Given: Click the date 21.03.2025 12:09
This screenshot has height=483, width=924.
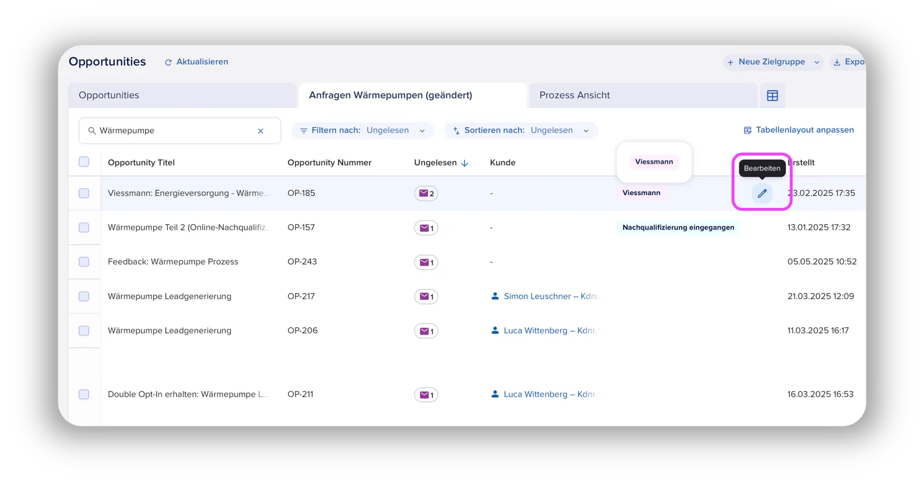Looking at the screenshot, I should [x=821, y=296].
